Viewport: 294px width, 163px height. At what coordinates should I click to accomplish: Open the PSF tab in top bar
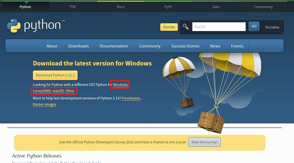coord(73,7)
